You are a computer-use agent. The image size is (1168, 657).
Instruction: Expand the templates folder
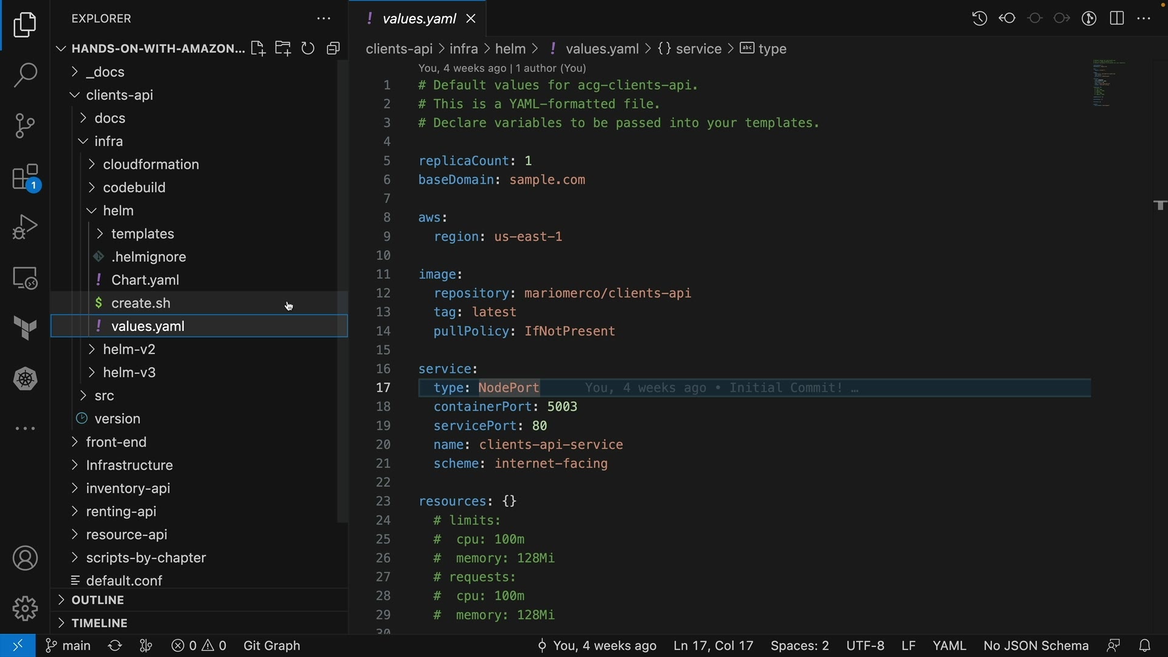pyautogui.click(x=142, y=234)
